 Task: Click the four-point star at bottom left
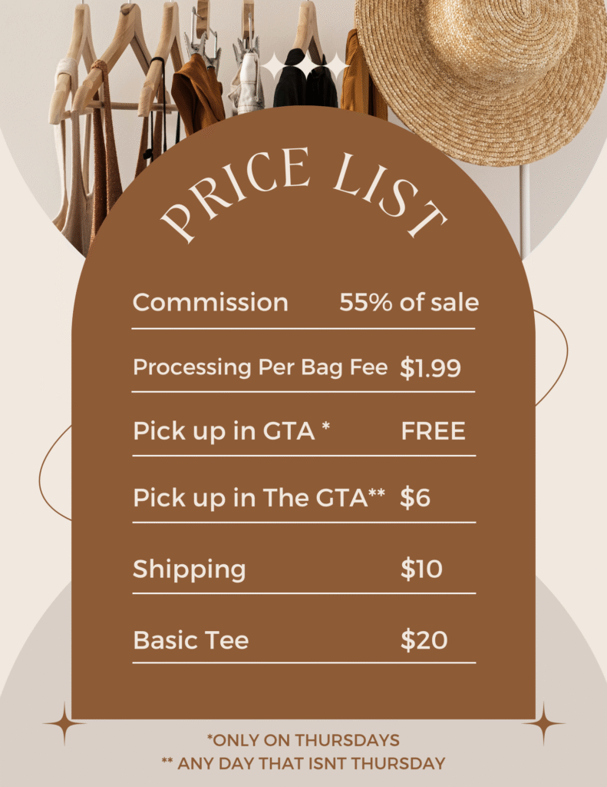pyautogui.click(x=64, y=723)
